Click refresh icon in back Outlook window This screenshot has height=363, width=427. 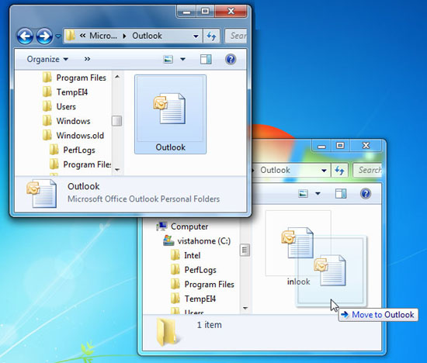click(339, 171)
